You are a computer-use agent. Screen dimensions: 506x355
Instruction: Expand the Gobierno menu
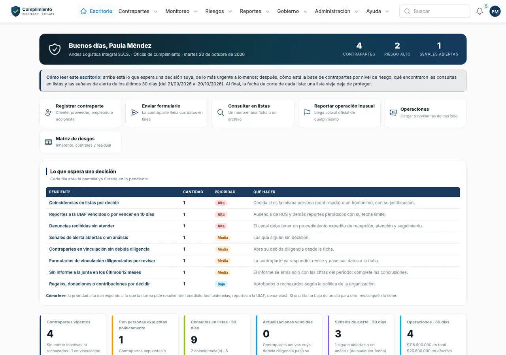[x=292, y=11]
